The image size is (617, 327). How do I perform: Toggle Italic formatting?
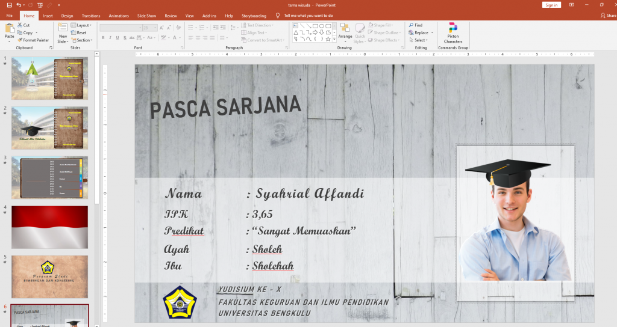pyautogui.click(x=110, y=38)
